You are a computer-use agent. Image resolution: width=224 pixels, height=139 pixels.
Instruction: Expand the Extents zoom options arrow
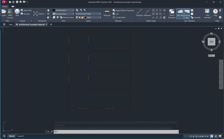tap(46, 14)
